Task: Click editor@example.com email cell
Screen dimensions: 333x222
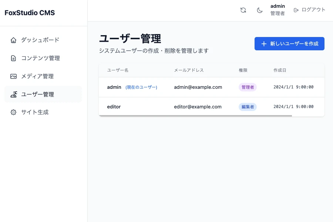Action: click(197, 107)
